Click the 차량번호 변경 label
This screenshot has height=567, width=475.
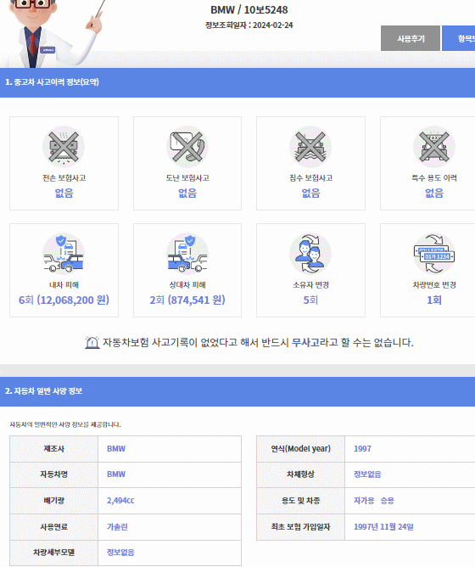[434, 285]
